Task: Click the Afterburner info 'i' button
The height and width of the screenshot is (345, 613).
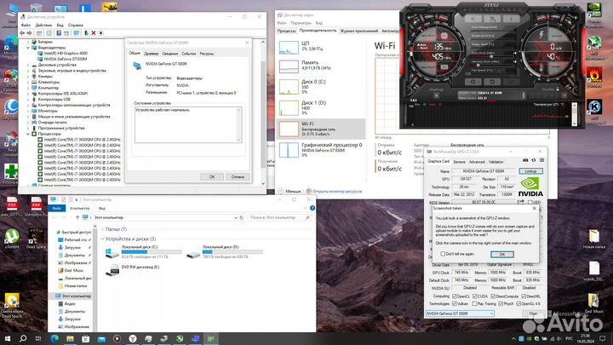Action: point(511,19)
